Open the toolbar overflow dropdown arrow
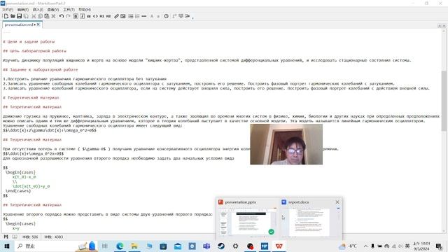The width and height of the screenshot is (448, 252). point(193,17)
